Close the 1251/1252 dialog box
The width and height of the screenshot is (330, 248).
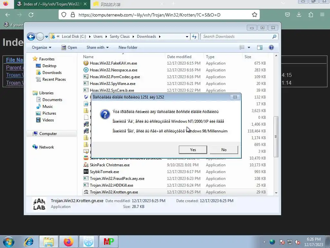pos(235,97)
